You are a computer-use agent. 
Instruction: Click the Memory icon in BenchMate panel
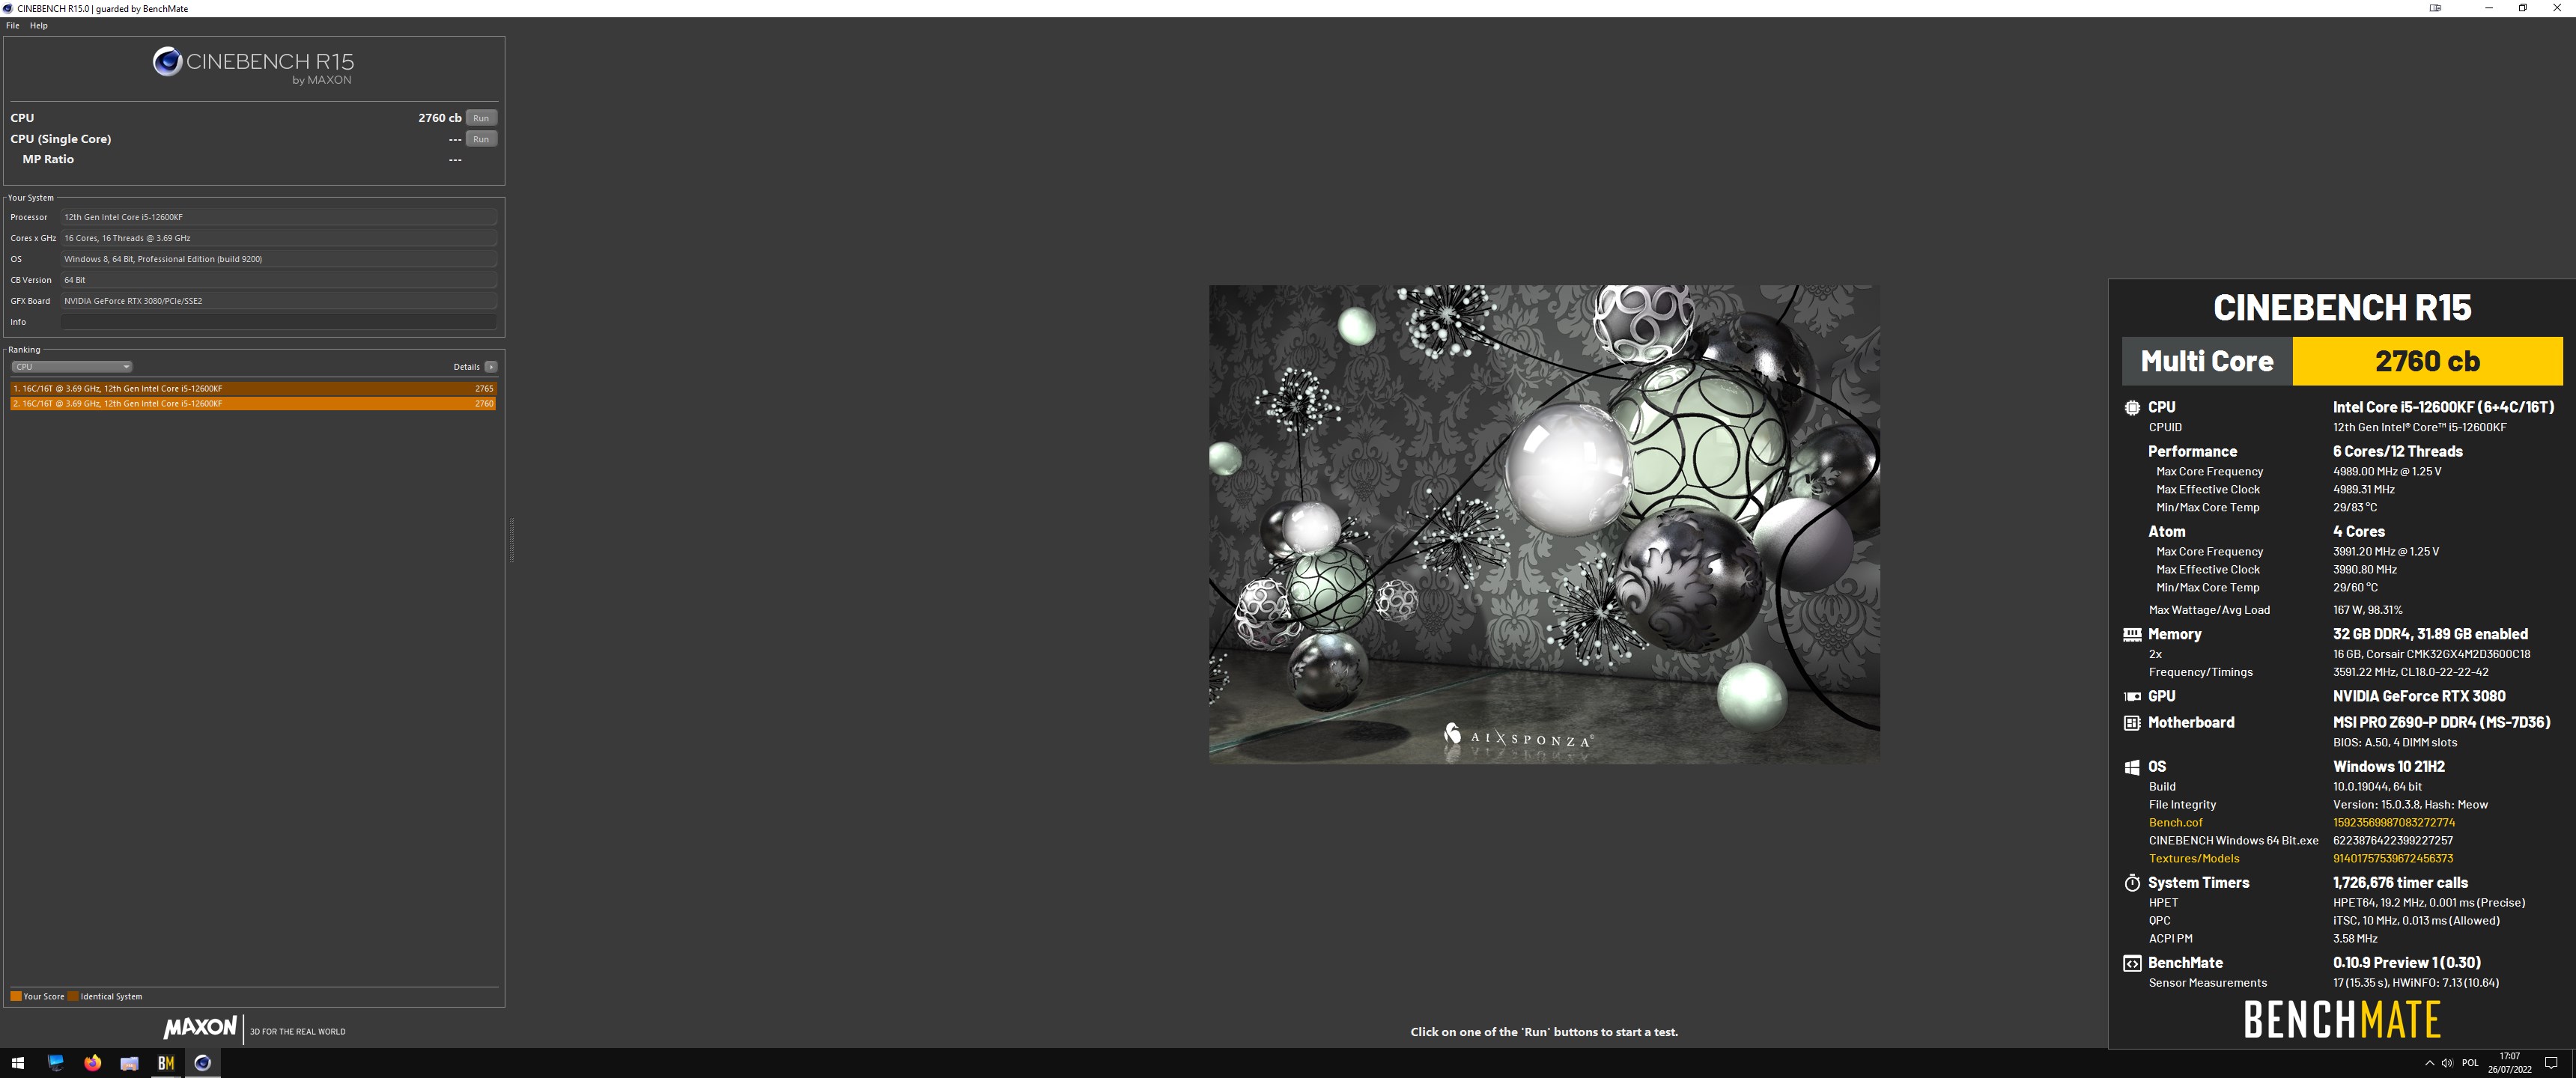[x=2132, y=634]
